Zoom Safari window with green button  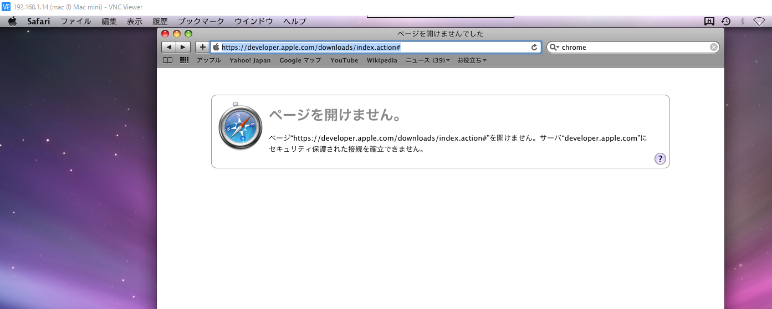(x=188, y=34)
